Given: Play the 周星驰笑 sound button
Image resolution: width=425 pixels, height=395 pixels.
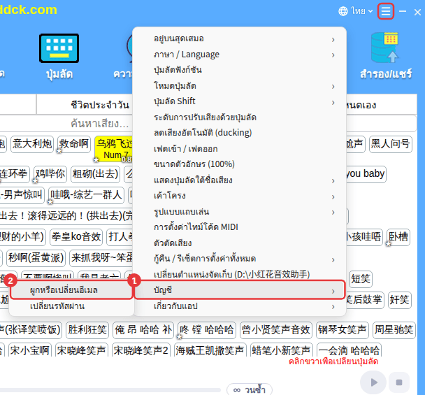Looking at the screenshot, I should pyautogui.click(x=394, y=330).
